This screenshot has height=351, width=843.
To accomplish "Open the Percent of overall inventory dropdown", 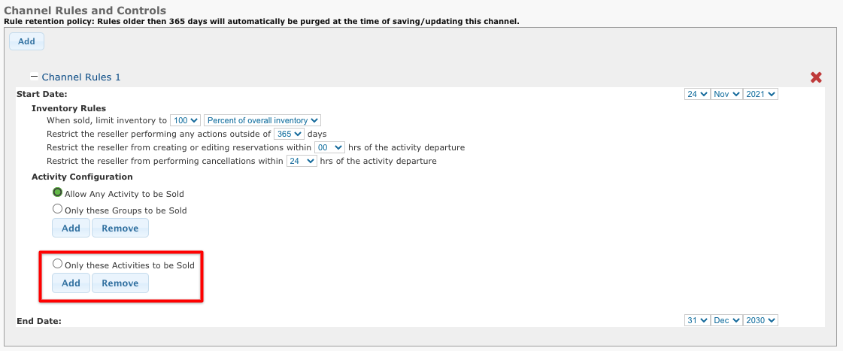I will (x=262, y=120).
